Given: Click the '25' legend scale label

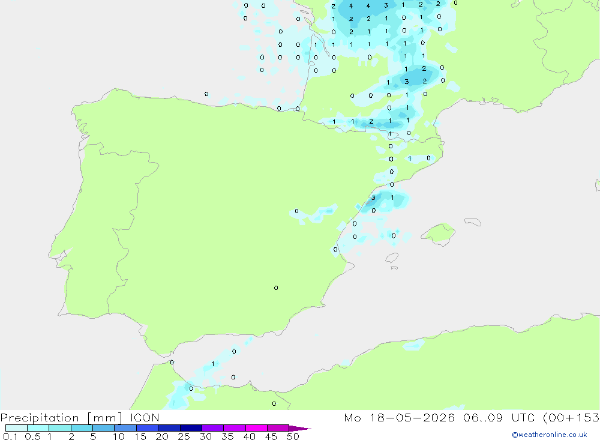Looking at the screenshot, I should click(x=184, y=436).
